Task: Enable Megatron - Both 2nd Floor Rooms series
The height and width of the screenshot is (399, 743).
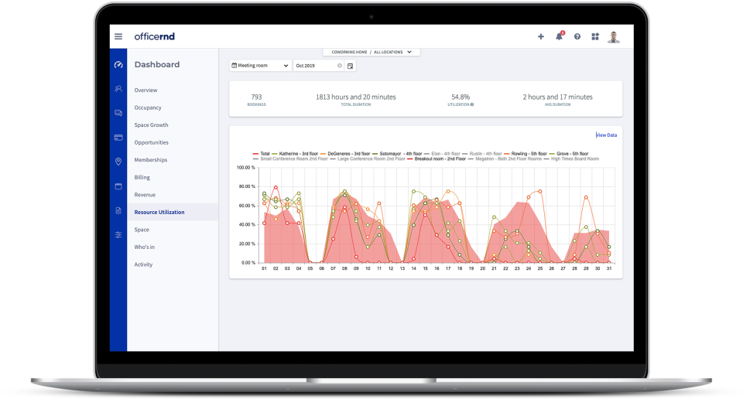Action: pyautogui.click(x=505, y=159)
